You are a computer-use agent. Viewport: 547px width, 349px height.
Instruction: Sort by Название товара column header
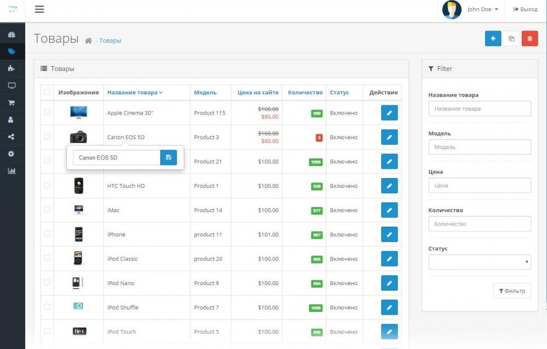tap(135, 93)
